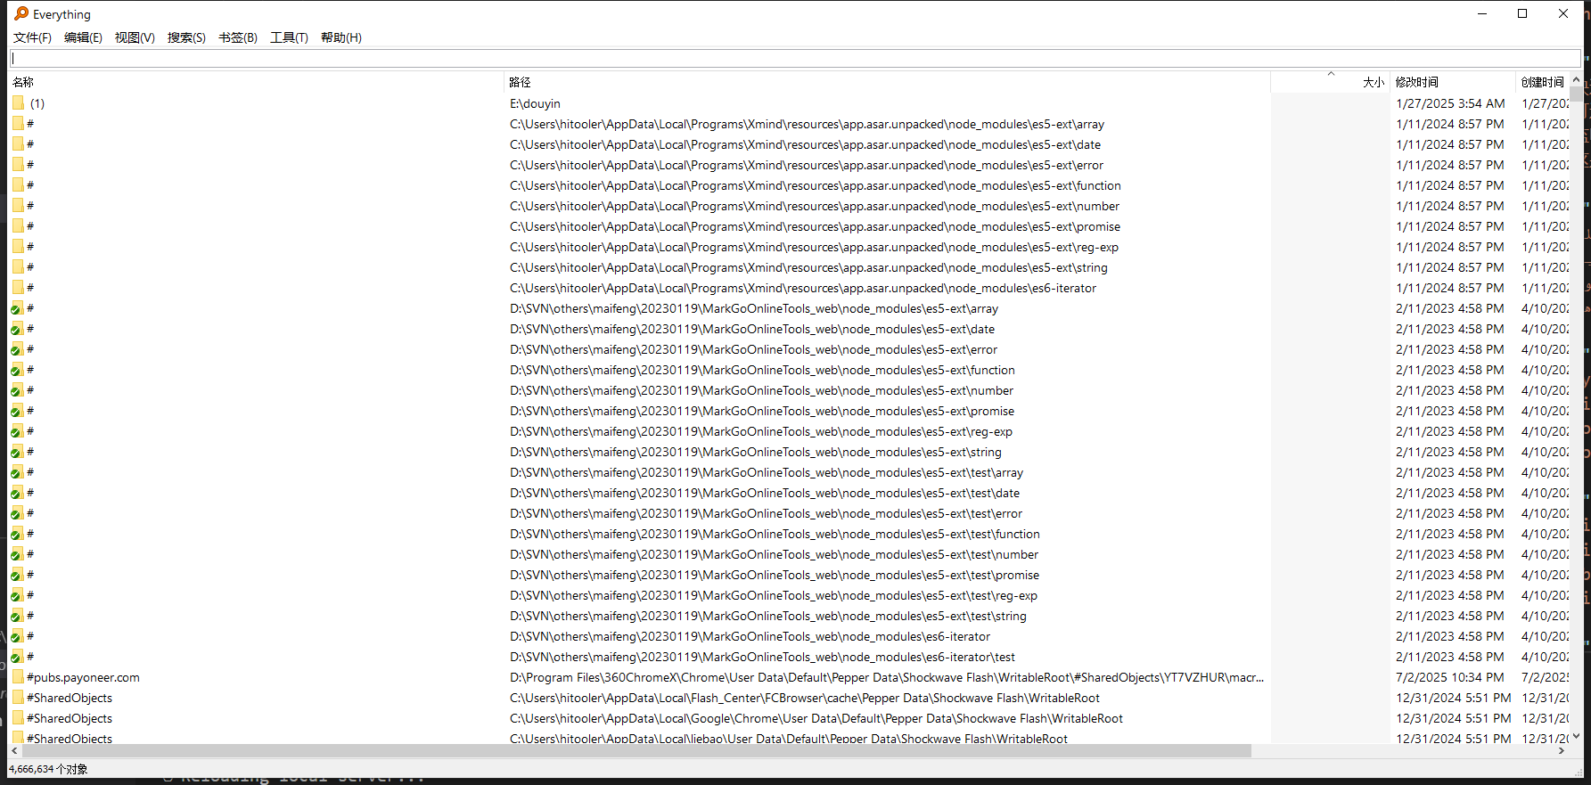Screen dimensions: 1591x785
Task: Select SVN folder icon for MarkGoOnlineTools_web es5-ext\number
Action: click(18, 390)
